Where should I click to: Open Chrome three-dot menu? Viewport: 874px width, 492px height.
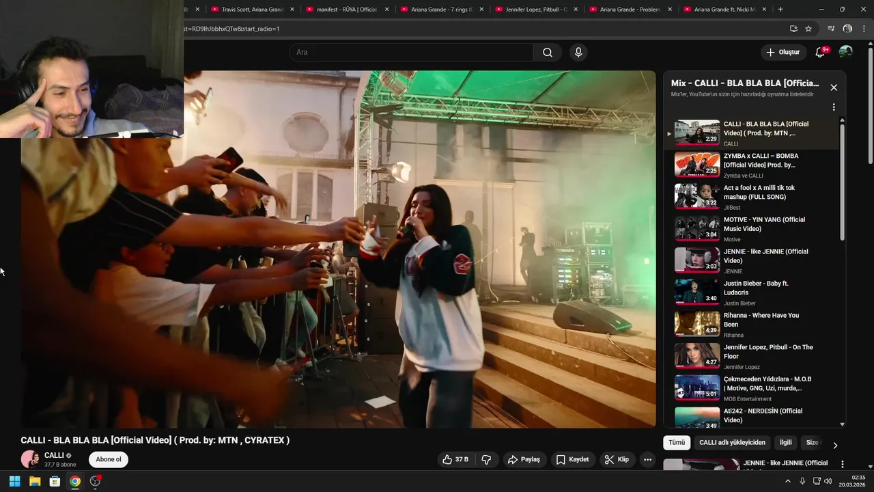864,29
